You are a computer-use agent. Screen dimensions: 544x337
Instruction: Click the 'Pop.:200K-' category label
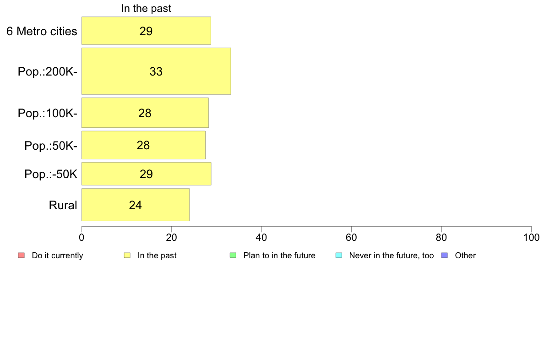click(x=48, y=71)
